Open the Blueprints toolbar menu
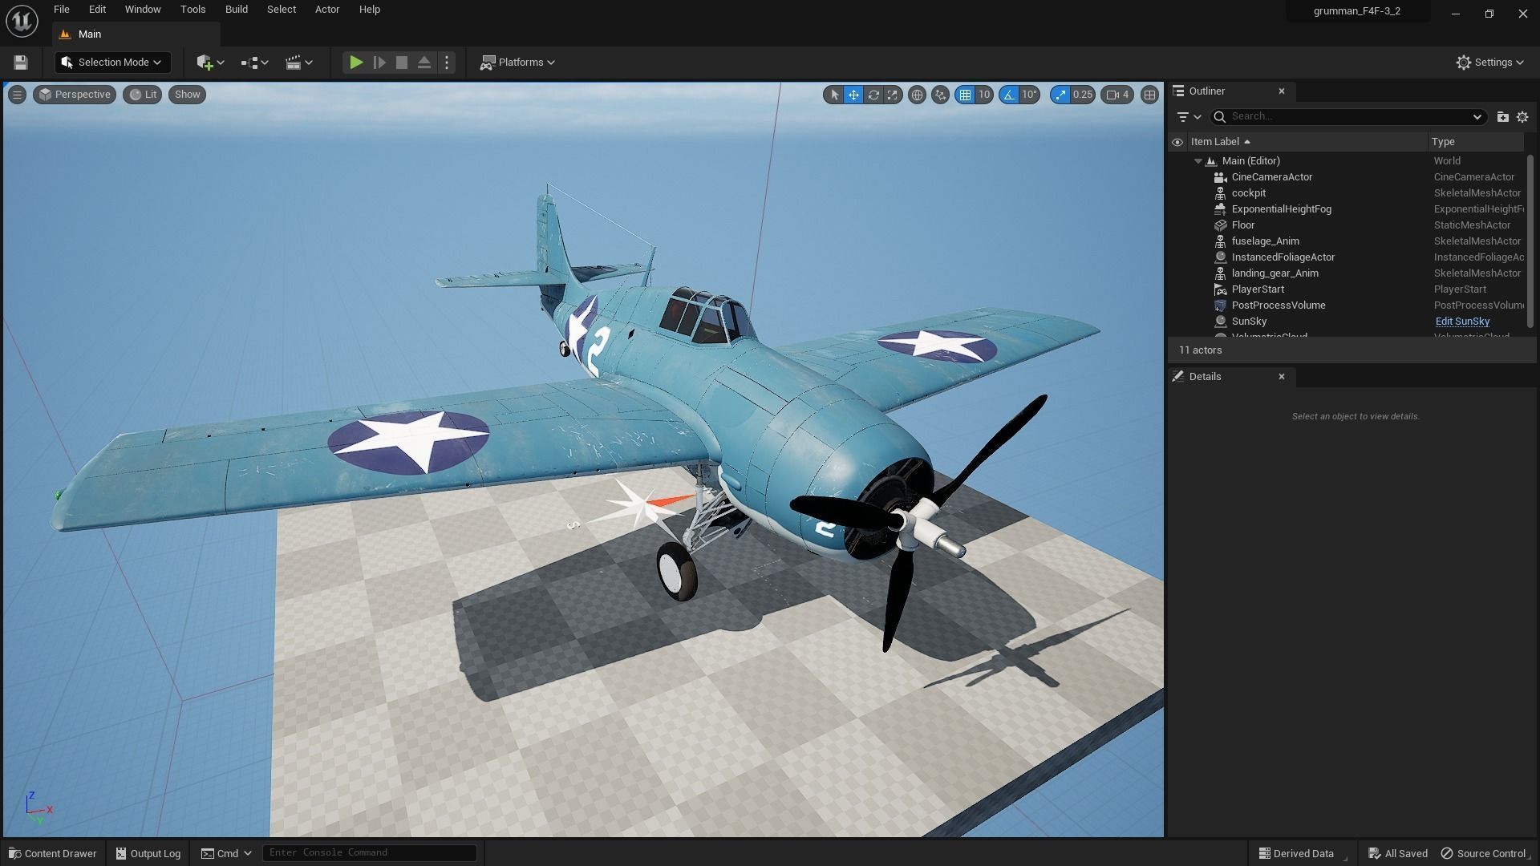Viewport: 1540px width, 866px height. [x=254, y=63]
